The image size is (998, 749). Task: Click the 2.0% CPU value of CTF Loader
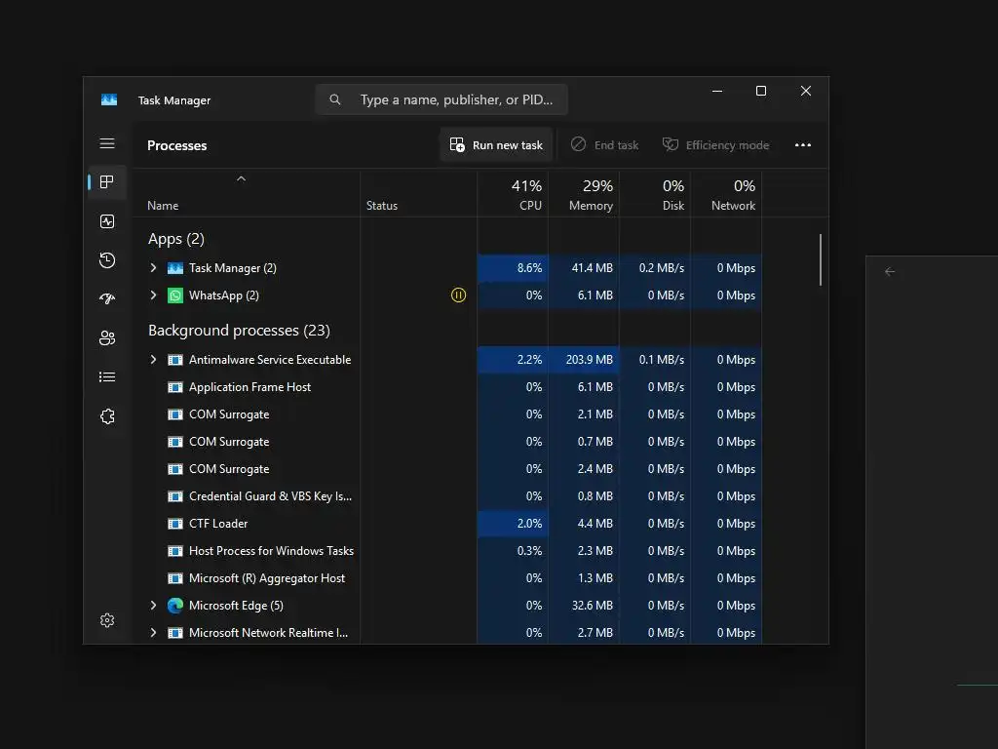pyautogui.click(x=513, y=524)
